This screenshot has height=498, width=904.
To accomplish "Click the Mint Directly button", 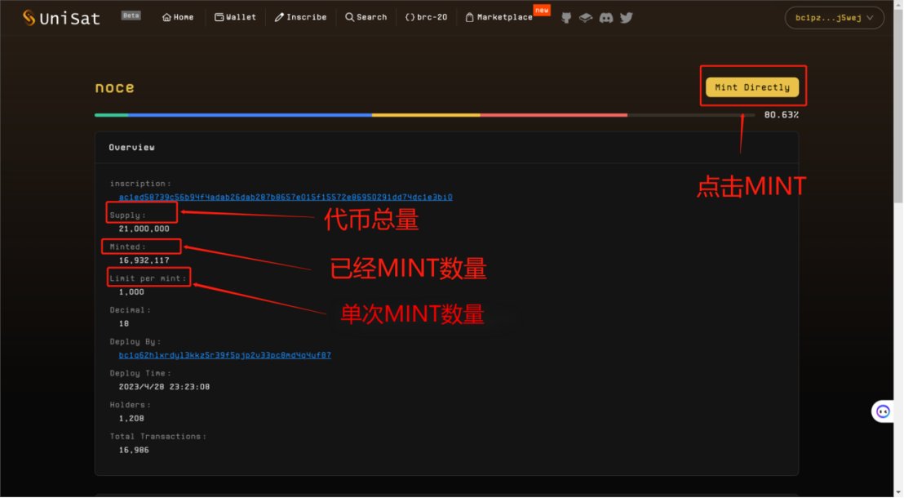I will point(751,87).
